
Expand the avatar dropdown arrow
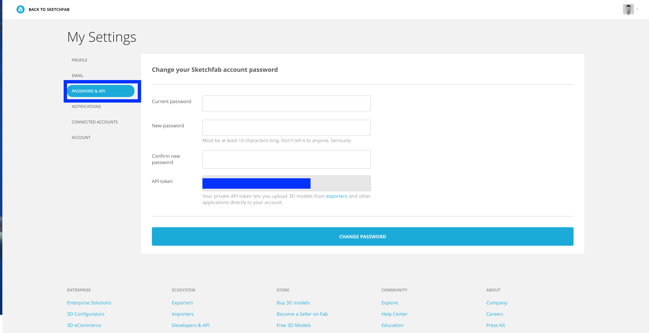pyautogui.click(x=637, y=9)
